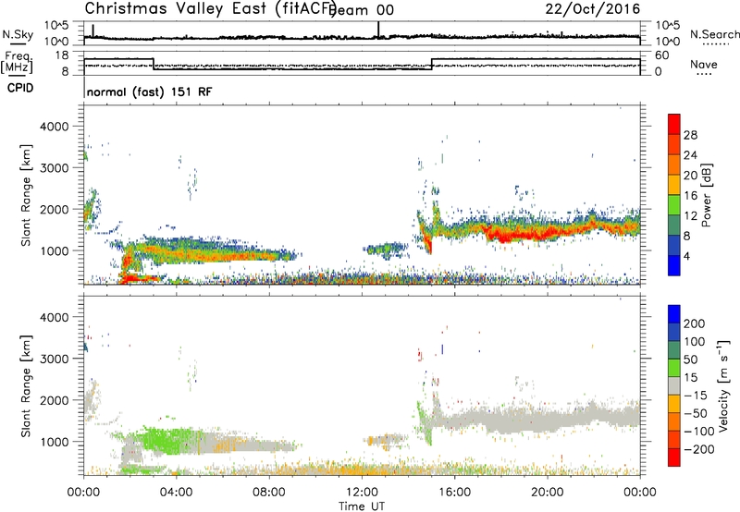Click the '04:00' time tick label
The width and height of the screenshot is (740, 512).
click(x=176, y=493)
